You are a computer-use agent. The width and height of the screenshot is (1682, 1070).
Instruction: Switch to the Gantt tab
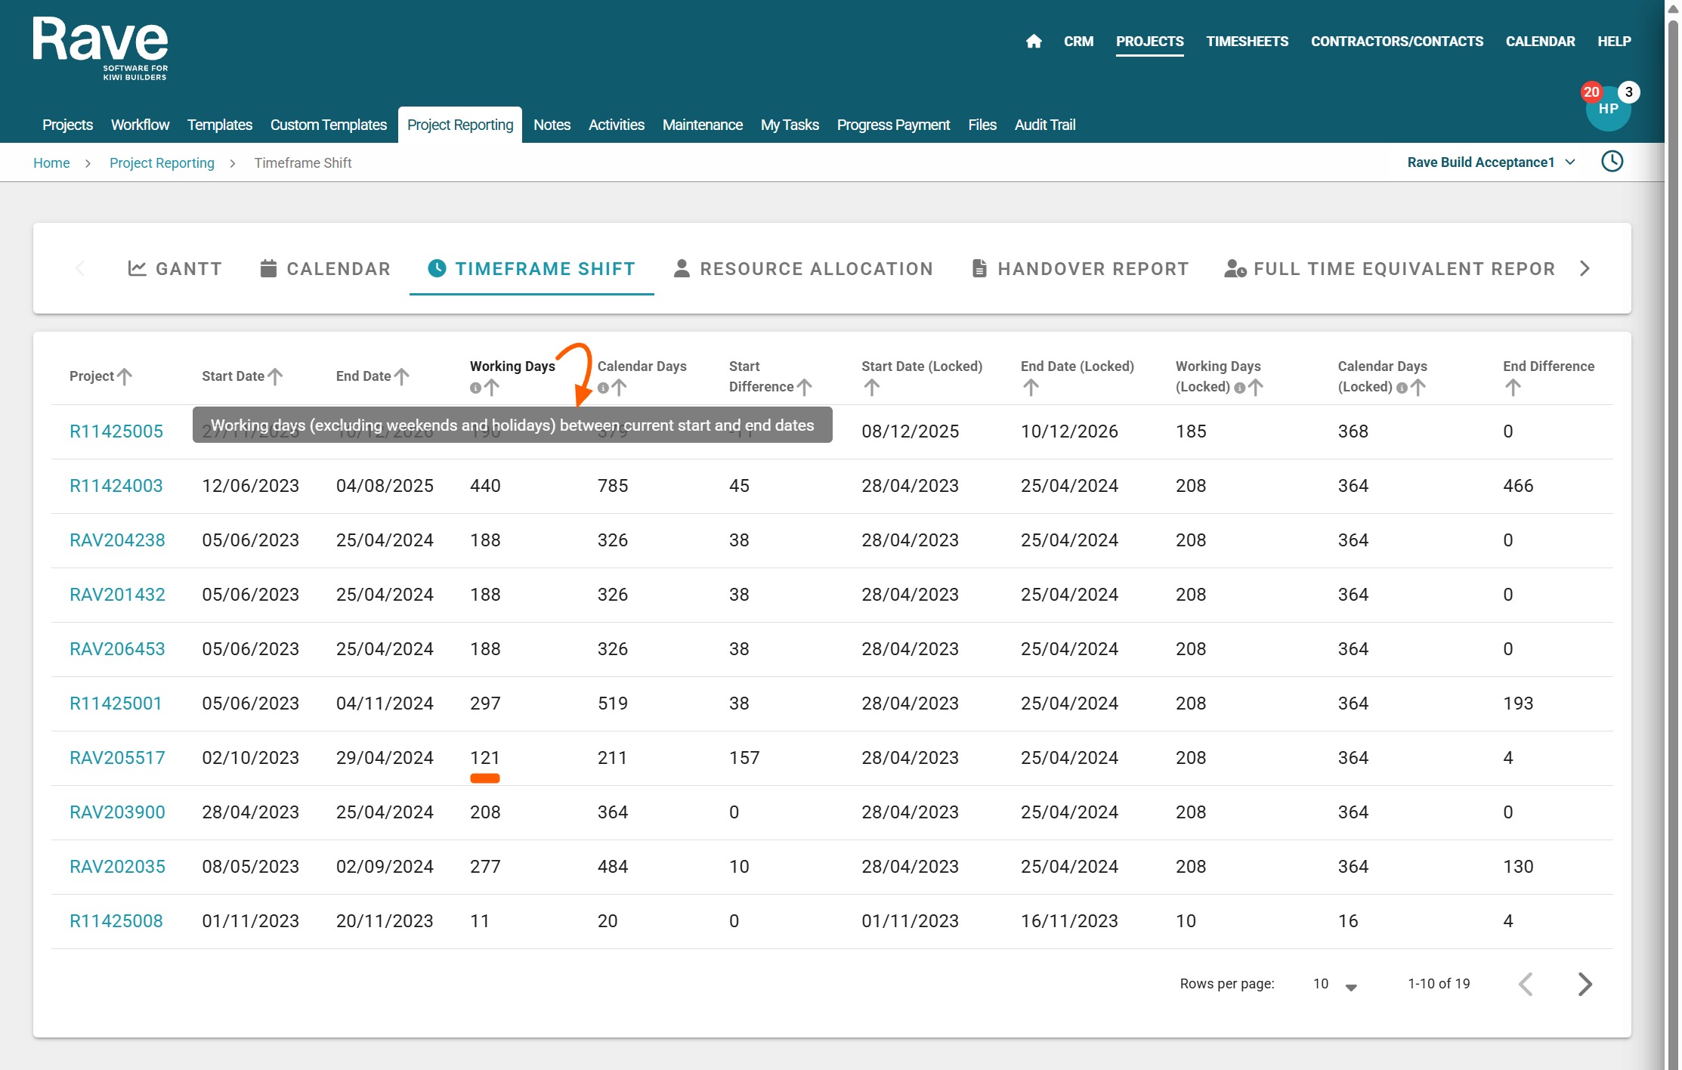(x=175, y=269)
